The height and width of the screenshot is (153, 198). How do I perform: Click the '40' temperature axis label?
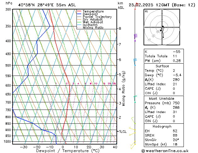pos(115,147)
